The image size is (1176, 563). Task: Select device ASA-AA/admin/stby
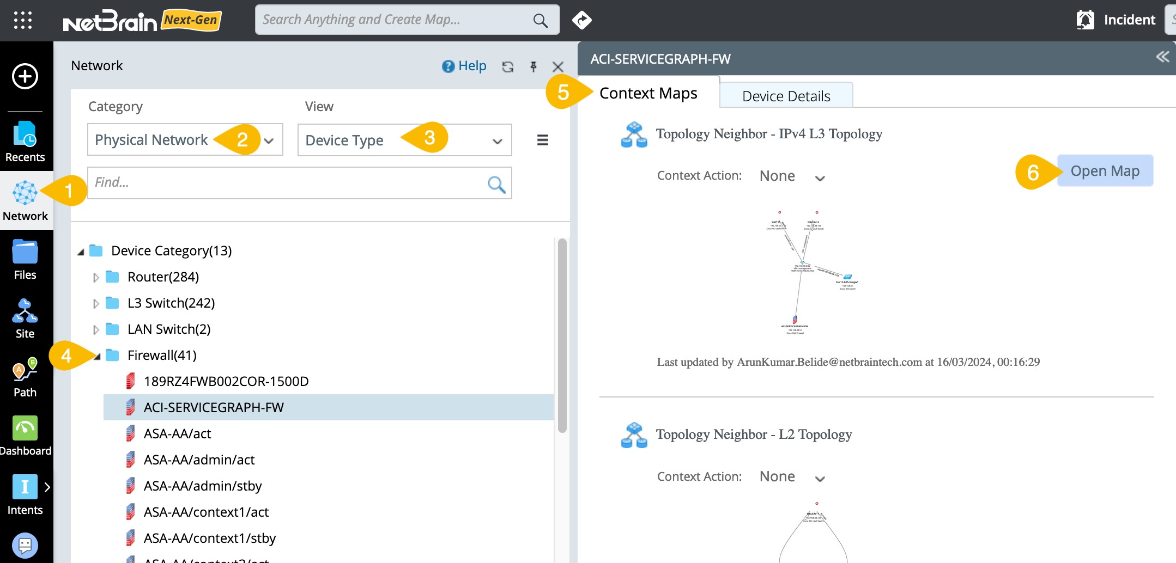click(x=203, y=486)
